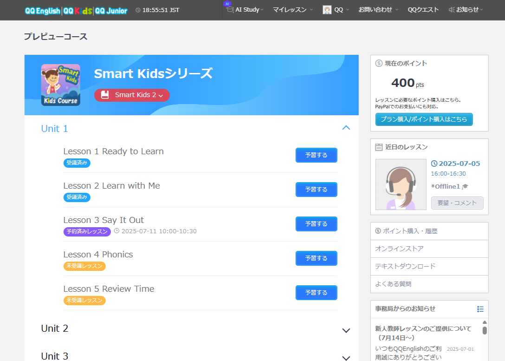Click the calendar icon next to 近日のレッスン
This screenshot has height=361, width=505.
379,147
